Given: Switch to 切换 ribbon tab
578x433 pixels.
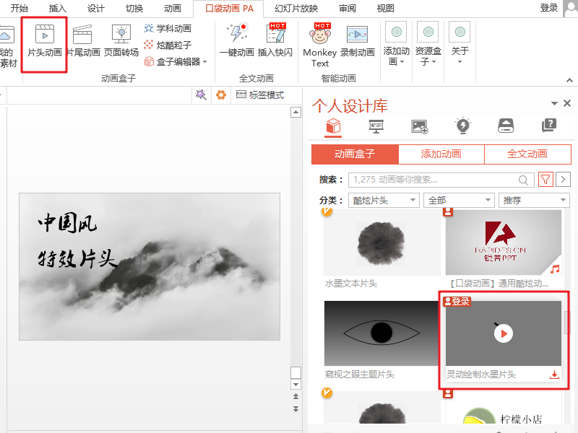Looking at the screenshot, I should click(x=134, y=8).
